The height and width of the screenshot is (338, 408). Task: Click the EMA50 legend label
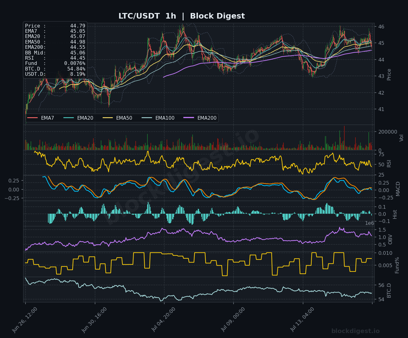[124, 118]
